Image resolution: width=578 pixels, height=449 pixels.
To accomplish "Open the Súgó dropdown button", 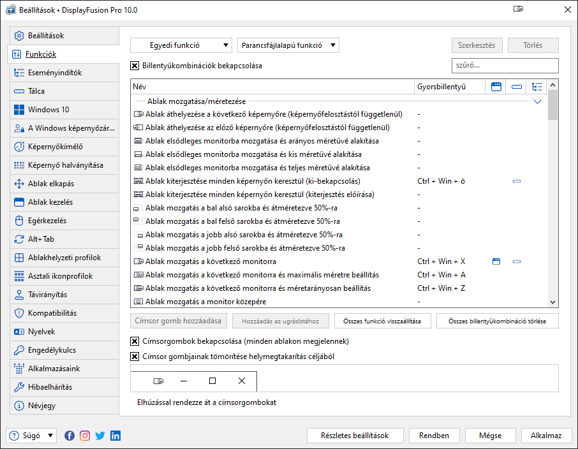I will coord(32,436).
